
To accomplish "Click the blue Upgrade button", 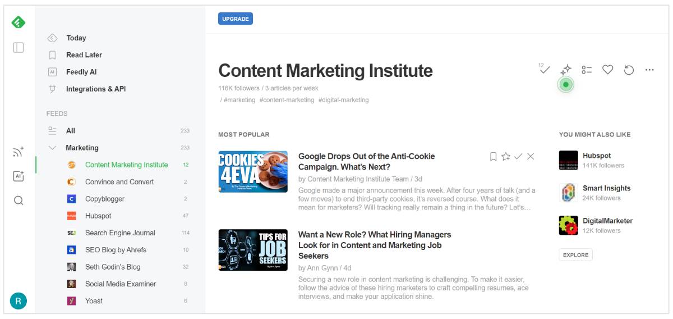I will click(236, 19).
